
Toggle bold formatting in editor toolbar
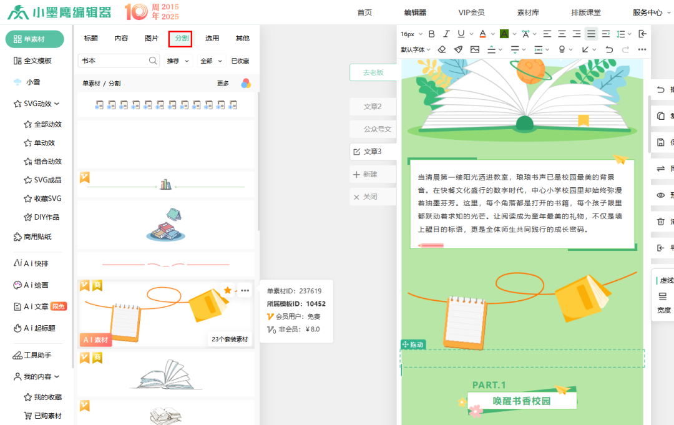point(431,34)
